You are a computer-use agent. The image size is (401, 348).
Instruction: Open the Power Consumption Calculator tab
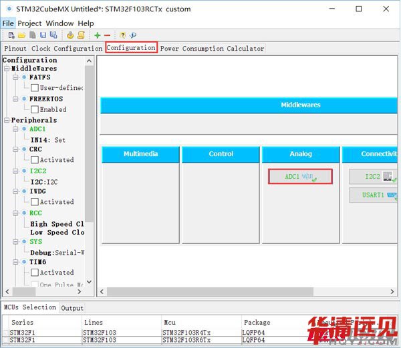click(x=212, y=48)
